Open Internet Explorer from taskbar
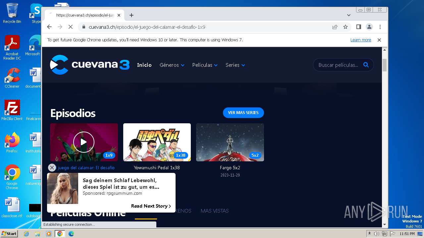 click(26, 234)
